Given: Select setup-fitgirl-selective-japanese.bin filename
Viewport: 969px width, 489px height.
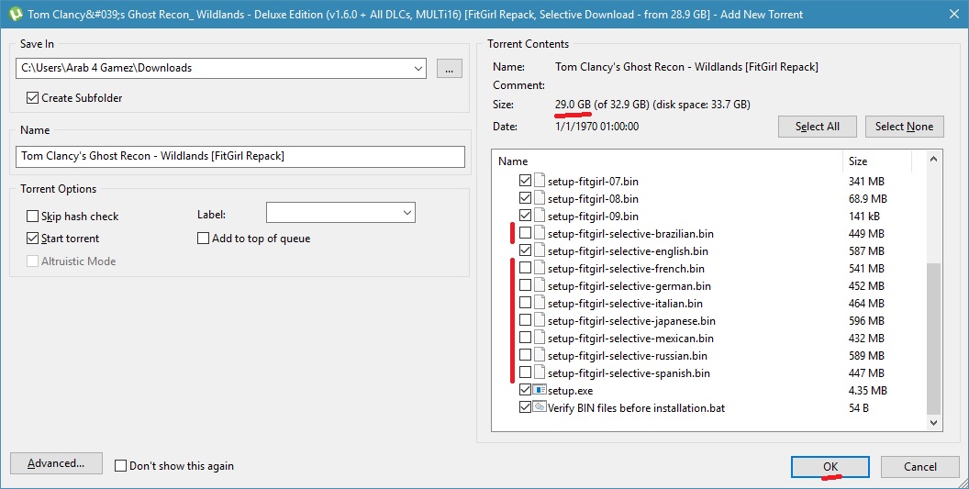Looking at the screenshot, I should (631, 321).
